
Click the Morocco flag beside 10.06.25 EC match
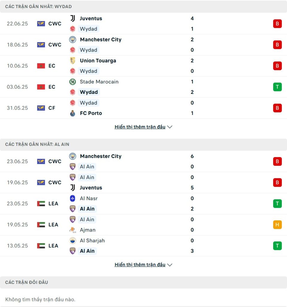[x=41, y=66]
